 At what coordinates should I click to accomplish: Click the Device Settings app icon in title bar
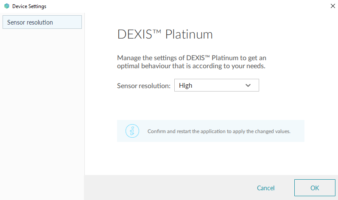6,6
